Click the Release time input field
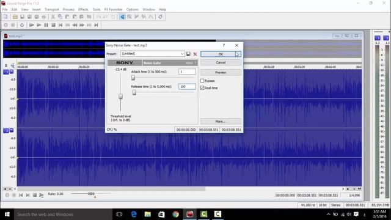The width and height of the screenshot is (391, 220). tap(187, 87)
